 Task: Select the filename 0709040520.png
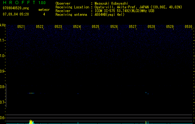click(16, 8)
